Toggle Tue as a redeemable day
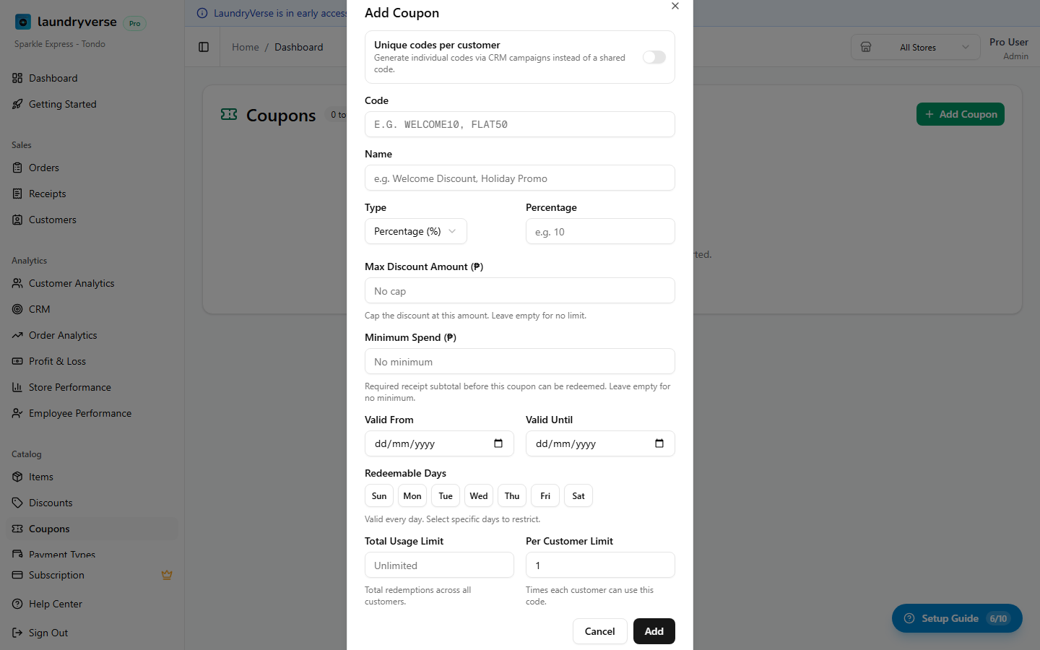Viewport: 1040px width, 650px height. pyautogui.click(x=446, y=496)
